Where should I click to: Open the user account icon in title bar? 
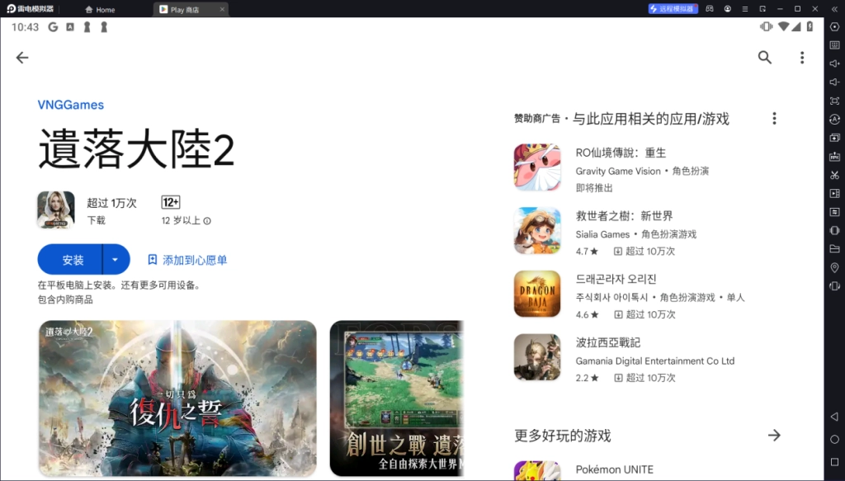pyautogui.click(x=728, y=8)
